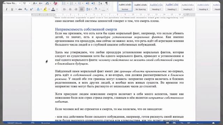
Task: Toggle superscript formatting
Action: pos(31,9)
